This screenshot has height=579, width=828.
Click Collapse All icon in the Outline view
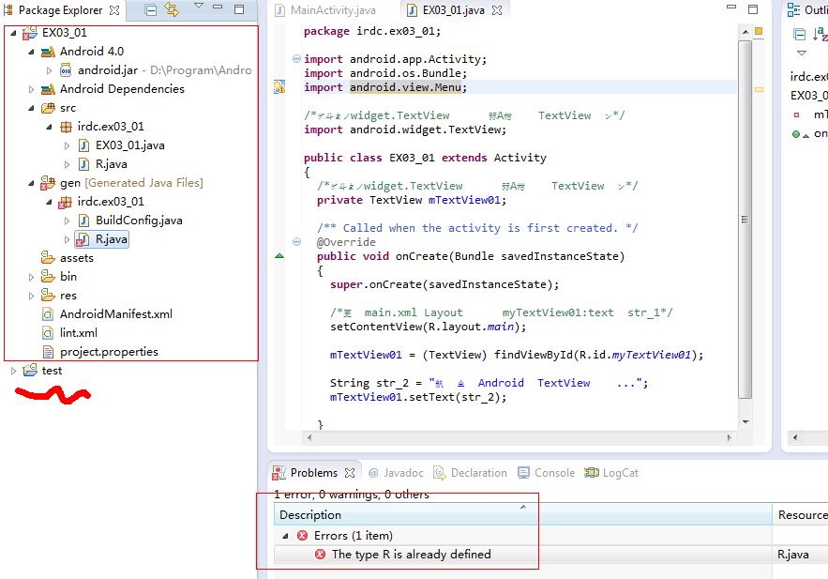coord(800,34)
